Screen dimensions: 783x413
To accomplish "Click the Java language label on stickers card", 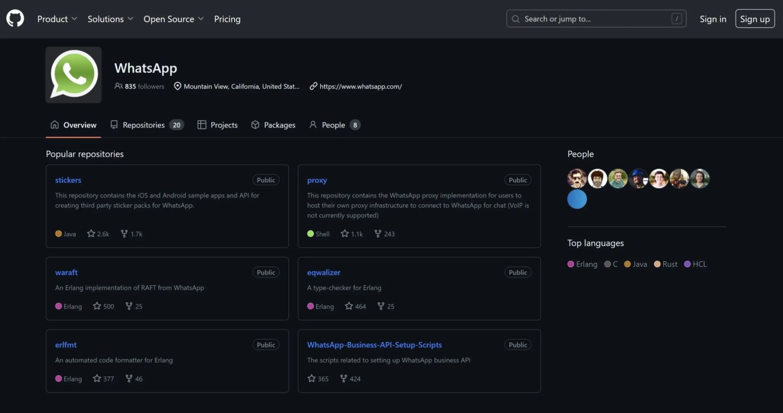I will pyautogui.click(x=66, y=234).
